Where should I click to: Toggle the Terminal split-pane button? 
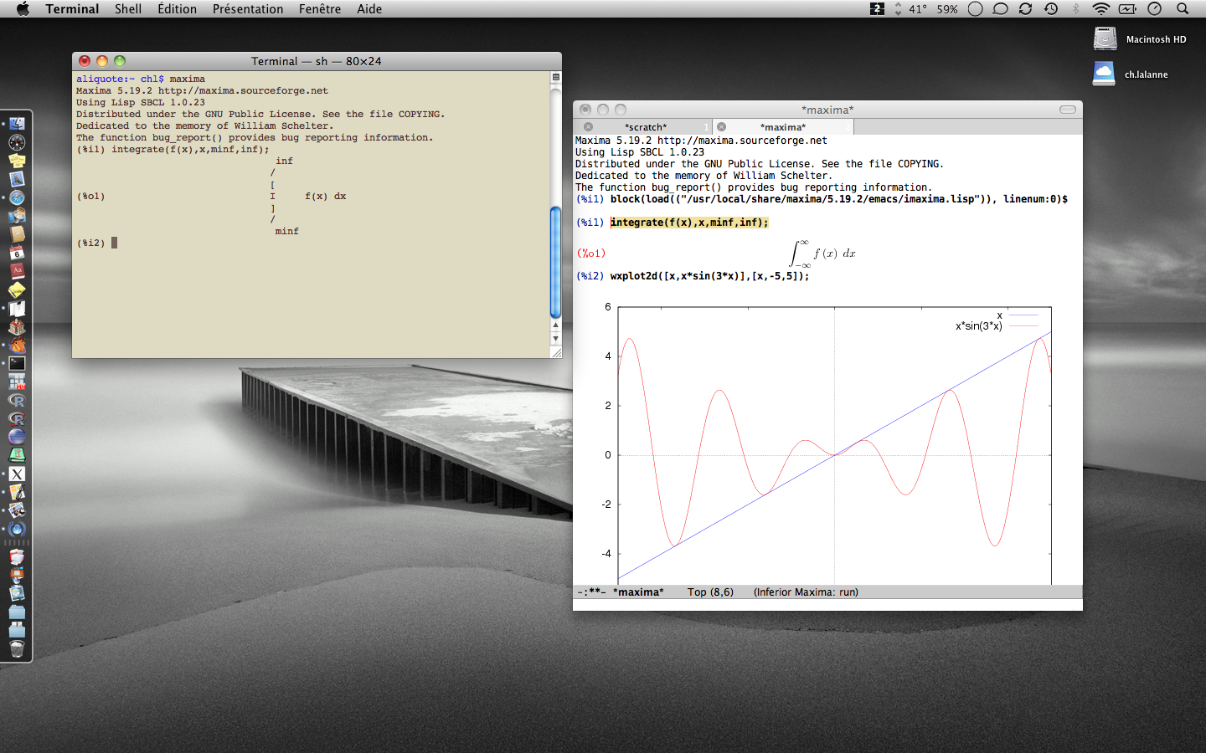pyautogui.click(x=555, y=77)
